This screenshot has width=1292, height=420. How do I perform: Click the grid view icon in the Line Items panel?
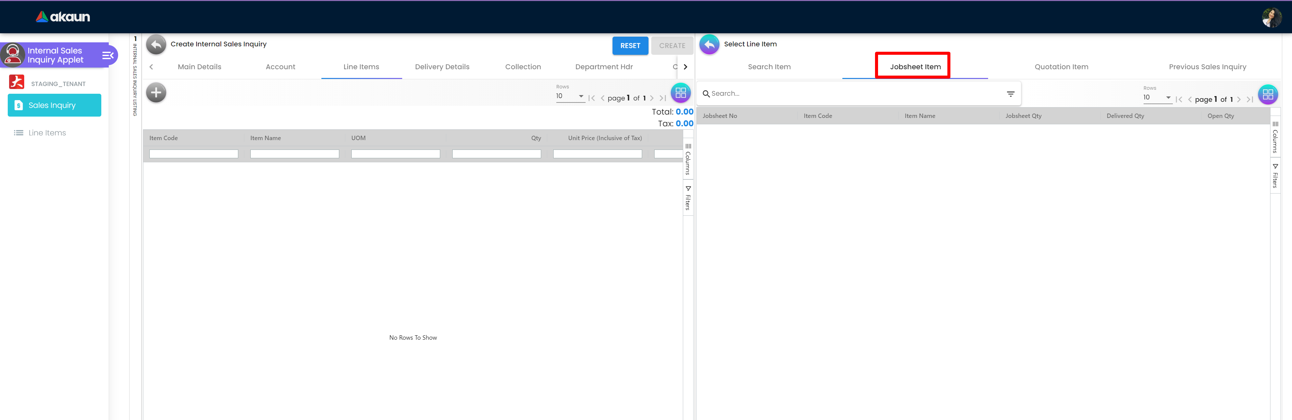(680, 93)
